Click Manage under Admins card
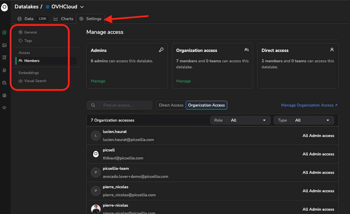The height and width of the screenshot is (214, 350). (98, 81)
